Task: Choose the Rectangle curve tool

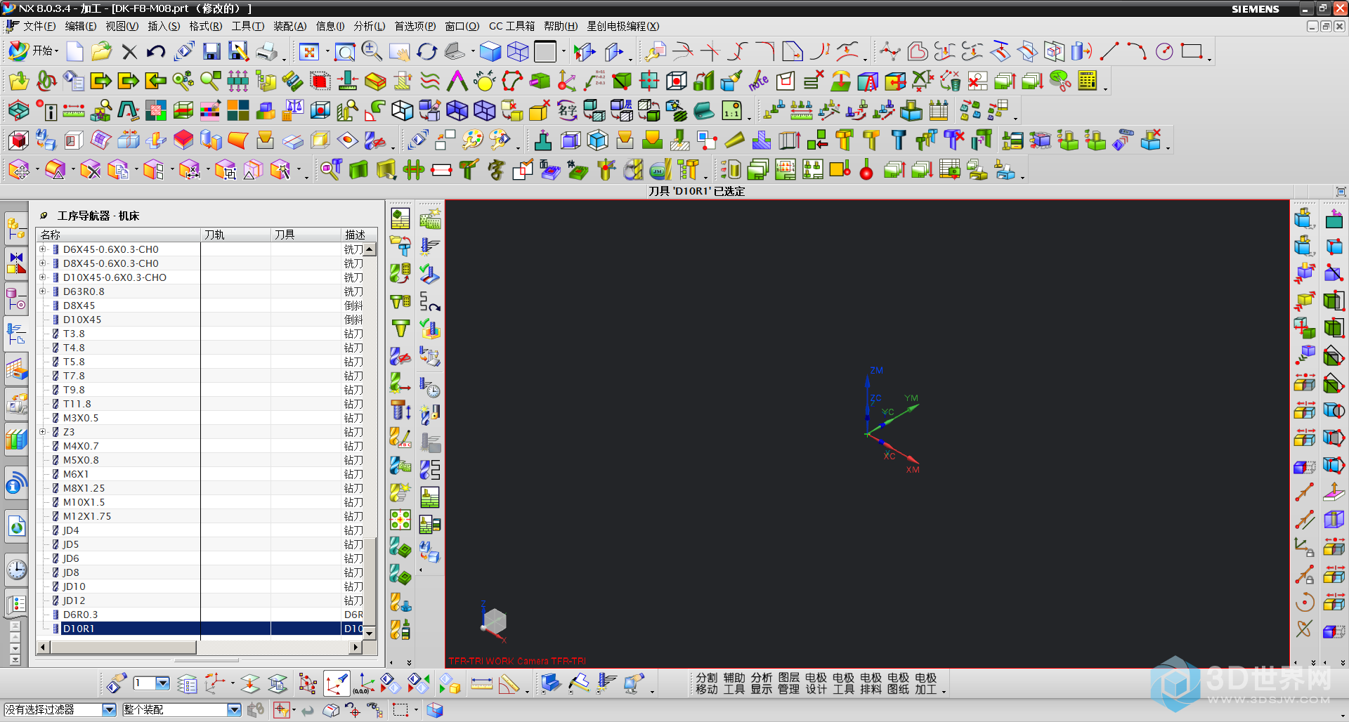Action: click(x=1192, y=51)
